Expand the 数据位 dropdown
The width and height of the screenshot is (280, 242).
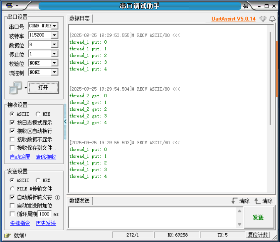(55, 44)
